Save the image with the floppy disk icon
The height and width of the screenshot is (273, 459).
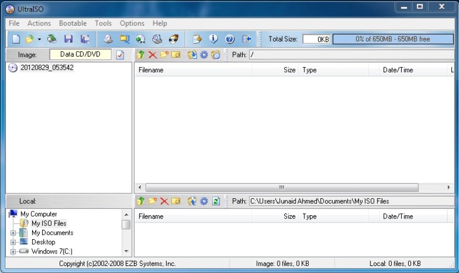point(68,39)
